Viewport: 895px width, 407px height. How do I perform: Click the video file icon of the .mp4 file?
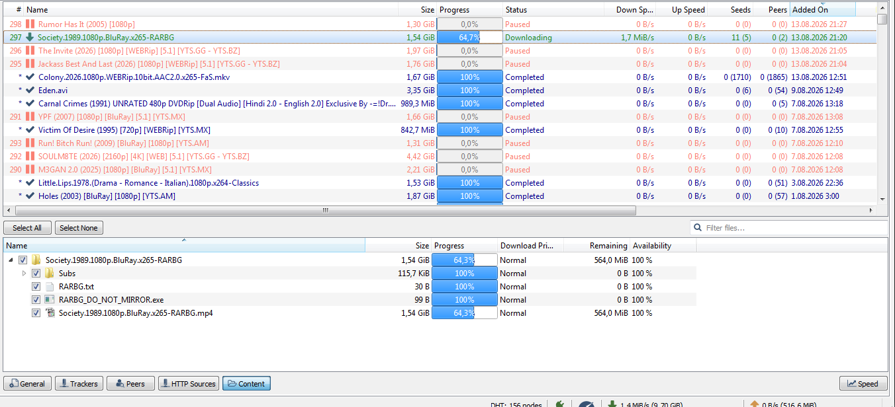point(50,313)
